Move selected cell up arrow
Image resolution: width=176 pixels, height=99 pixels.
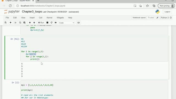coord(30,23)
